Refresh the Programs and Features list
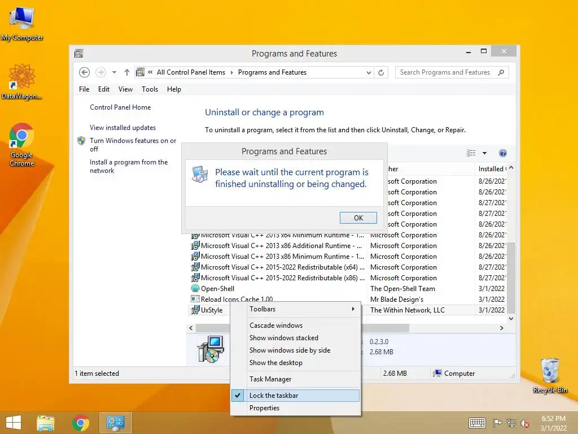Screen dimensions: 578x434 point(381,72)
